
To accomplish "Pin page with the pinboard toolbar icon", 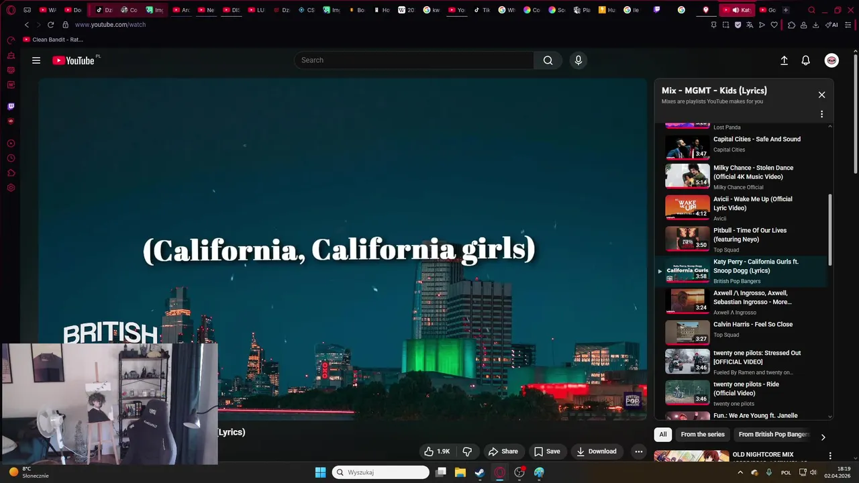I will (713, 25).
